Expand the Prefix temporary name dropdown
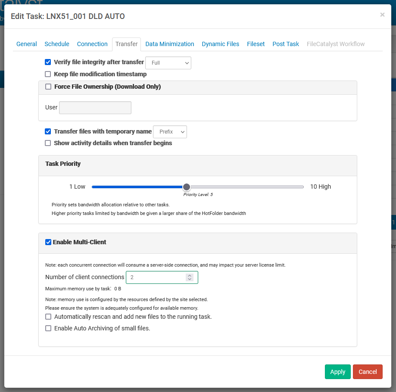The width and height of the screenshot is (396, 392). [170, 132]
